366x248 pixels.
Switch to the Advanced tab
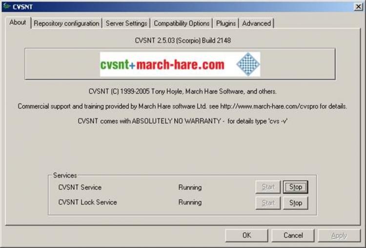point(256,23)
